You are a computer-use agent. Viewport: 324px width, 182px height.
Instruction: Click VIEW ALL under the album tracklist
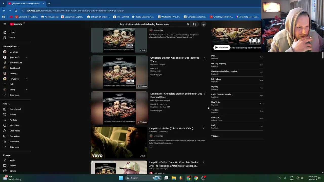215,136
